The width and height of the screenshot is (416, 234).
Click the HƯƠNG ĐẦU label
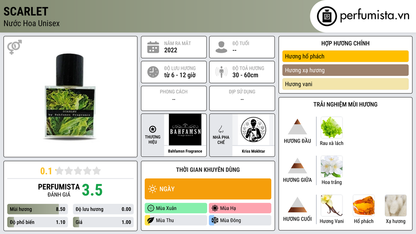click(297, 141)
